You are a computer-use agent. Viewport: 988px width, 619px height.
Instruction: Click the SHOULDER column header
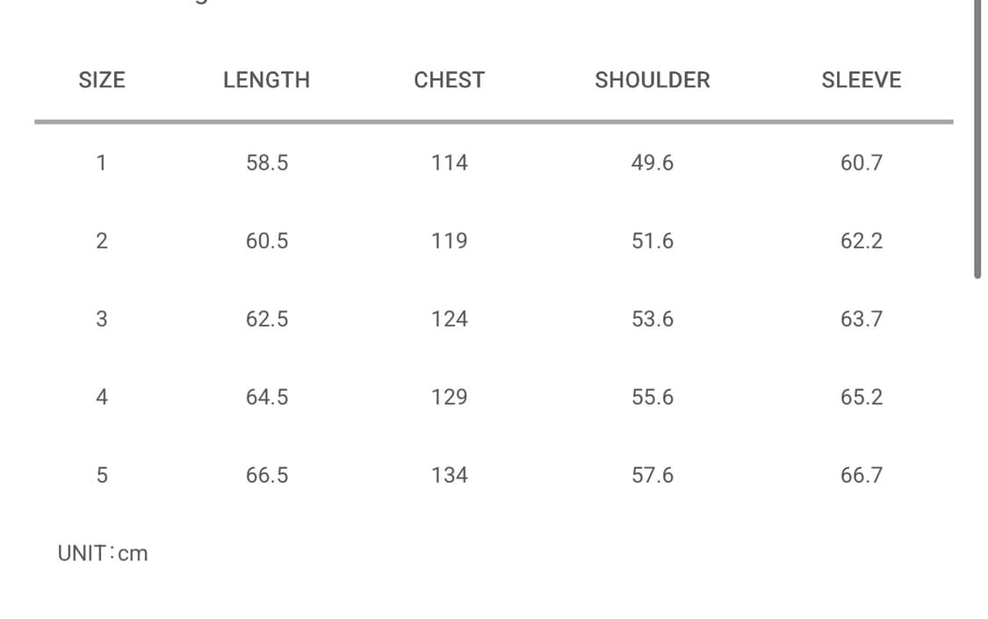(x=653, y=80)
